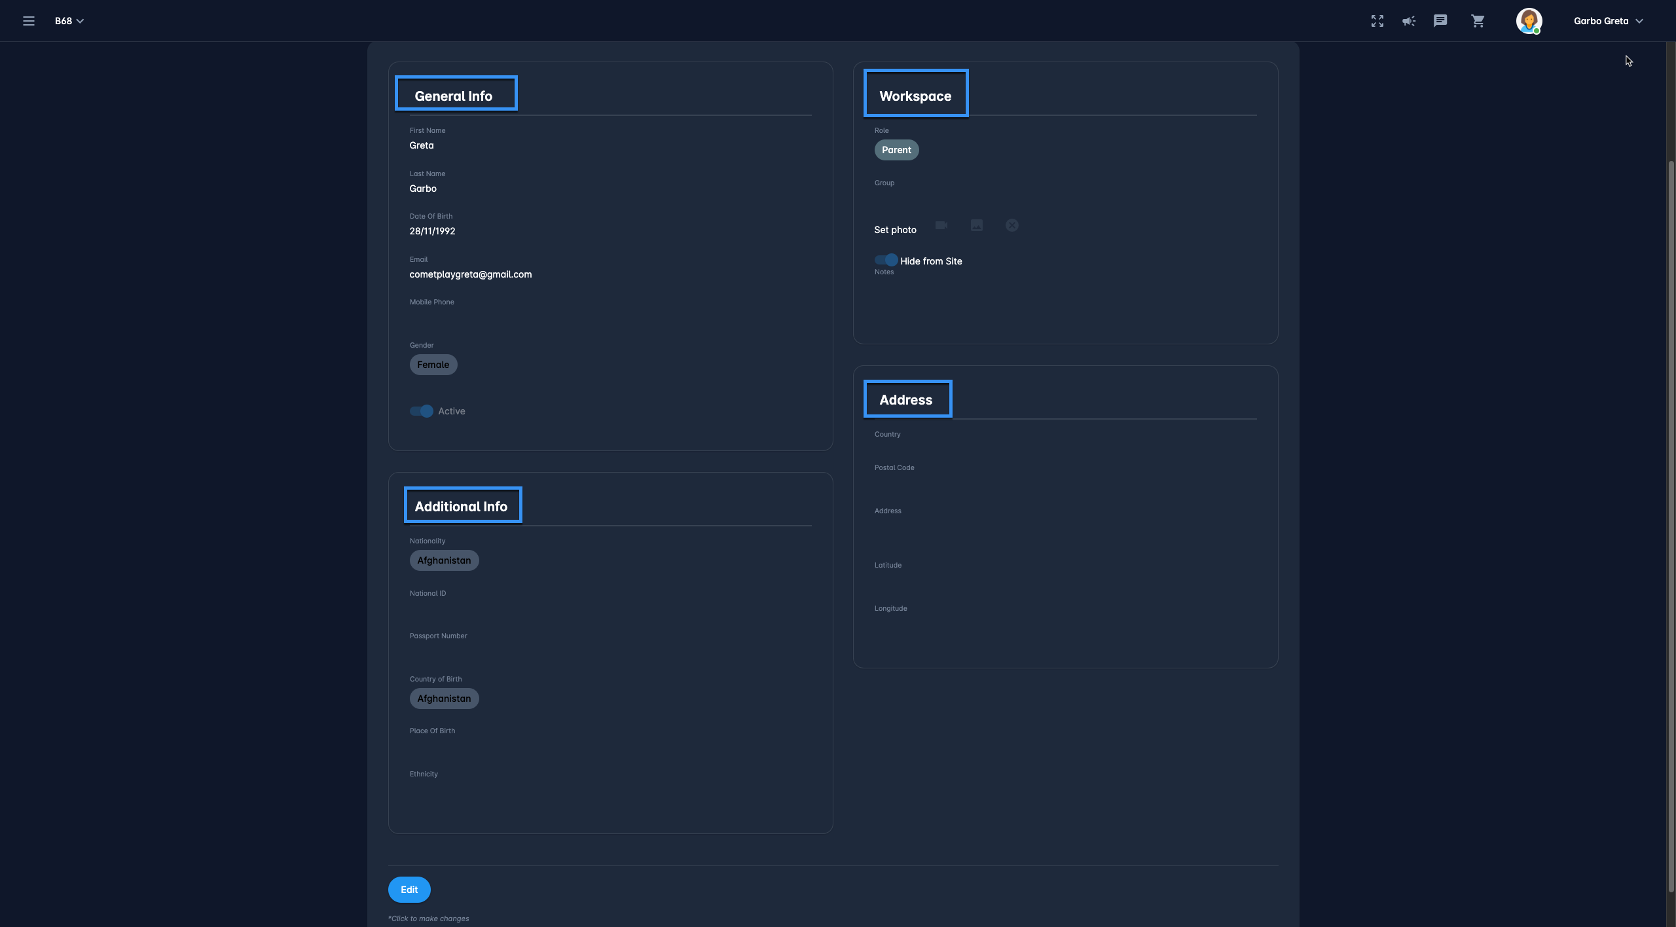Click the Parent role chip
The image size is (1676, 927).
point(896,150)
